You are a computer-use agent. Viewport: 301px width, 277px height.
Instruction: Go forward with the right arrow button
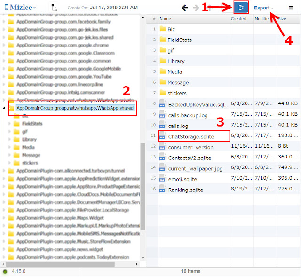coord(196,8)
